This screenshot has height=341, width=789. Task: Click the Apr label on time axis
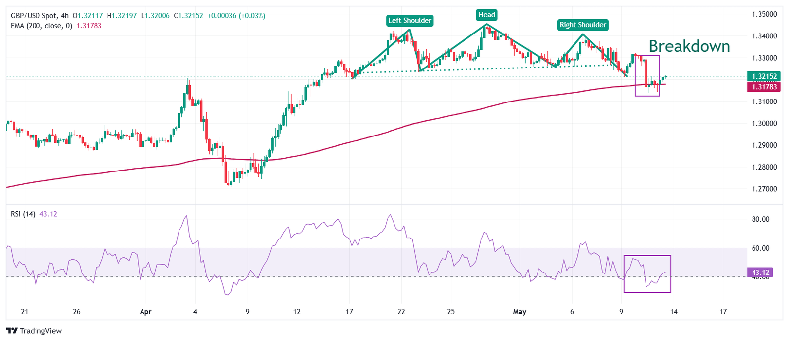tap(145, 312)
